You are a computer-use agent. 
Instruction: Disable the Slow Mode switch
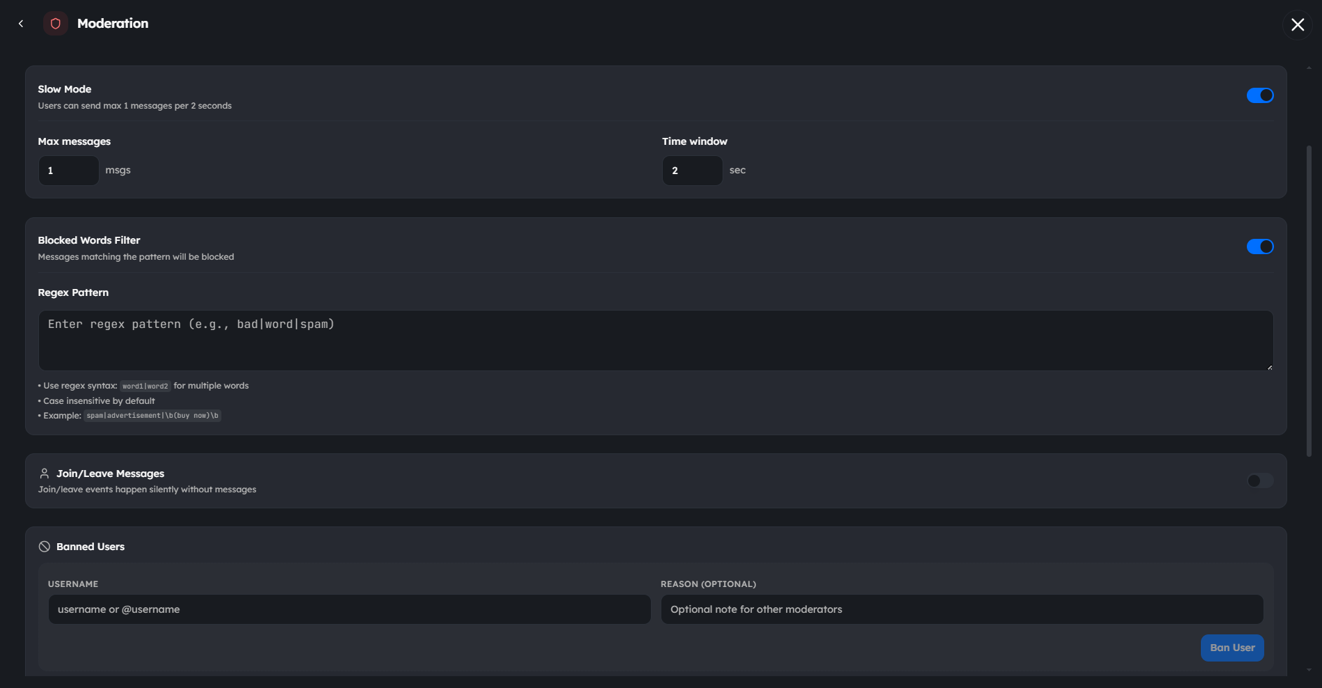tap(1260, 95)
